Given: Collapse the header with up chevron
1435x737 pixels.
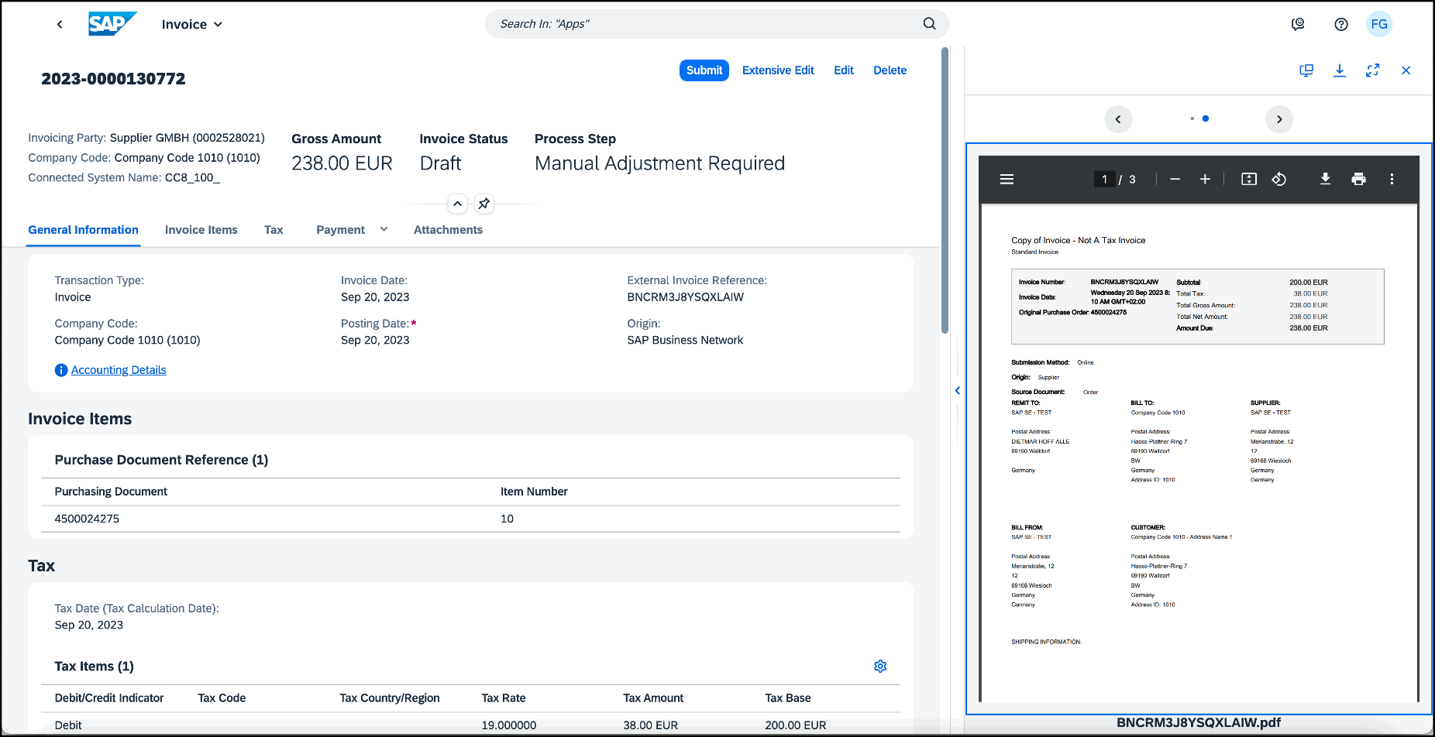Looking at the screenshot, I should pos(458,204).
